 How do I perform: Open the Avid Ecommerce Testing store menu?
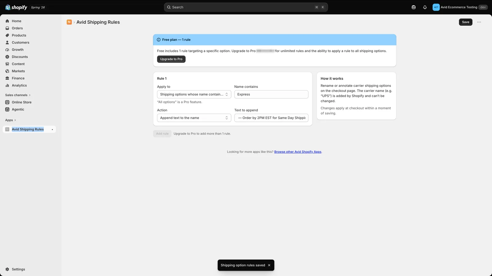(x=460, y=7)
